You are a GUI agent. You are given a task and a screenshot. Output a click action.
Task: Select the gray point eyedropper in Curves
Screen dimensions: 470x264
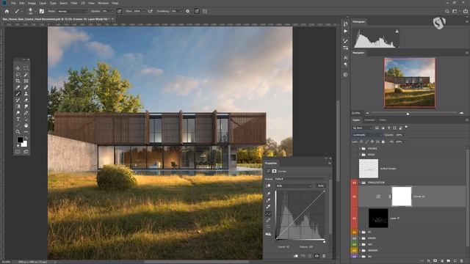pyautogui.click(x=268, y=200)
